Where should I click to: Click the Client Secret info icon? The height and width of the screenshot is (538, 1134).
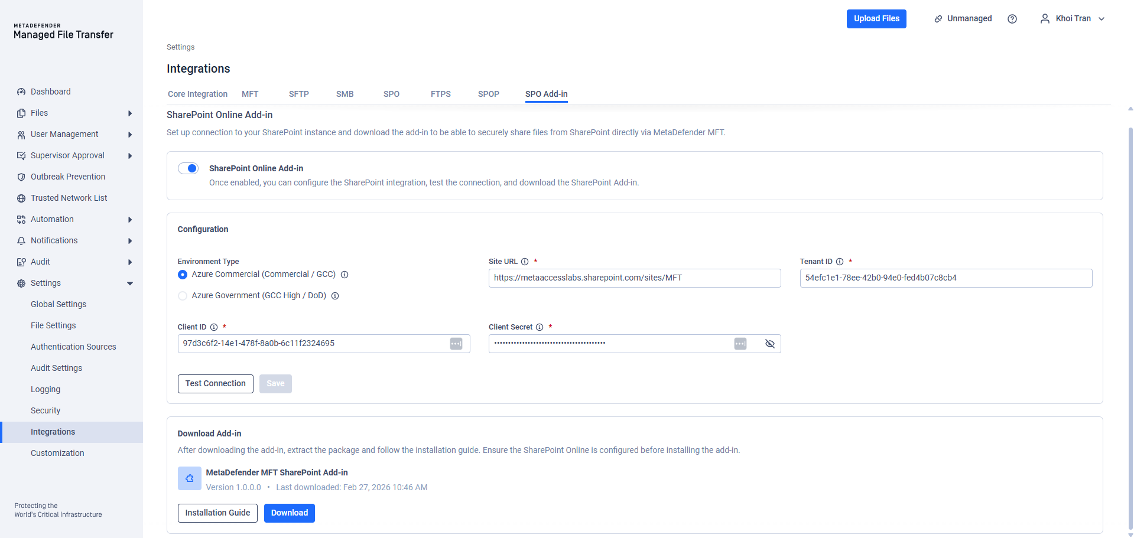[540, 327]
